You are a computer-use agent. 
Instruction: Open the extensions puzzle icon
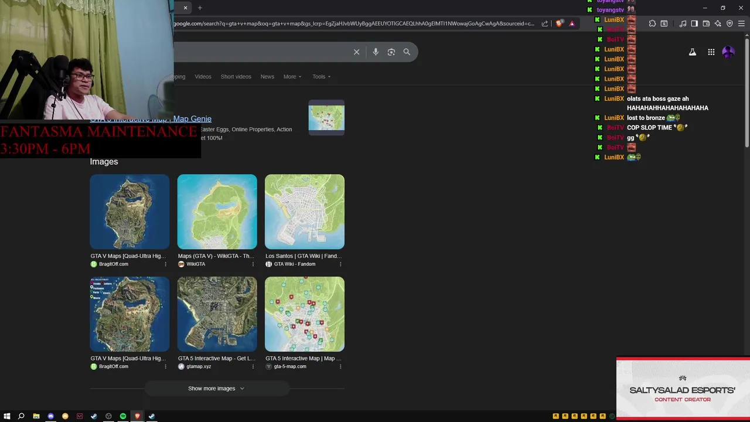(x=652, y=23)
